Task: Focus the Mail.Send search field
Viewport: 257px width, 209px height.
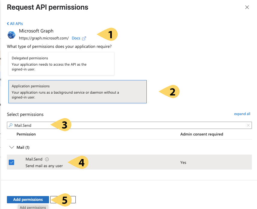Action: (x=129, y=125)
